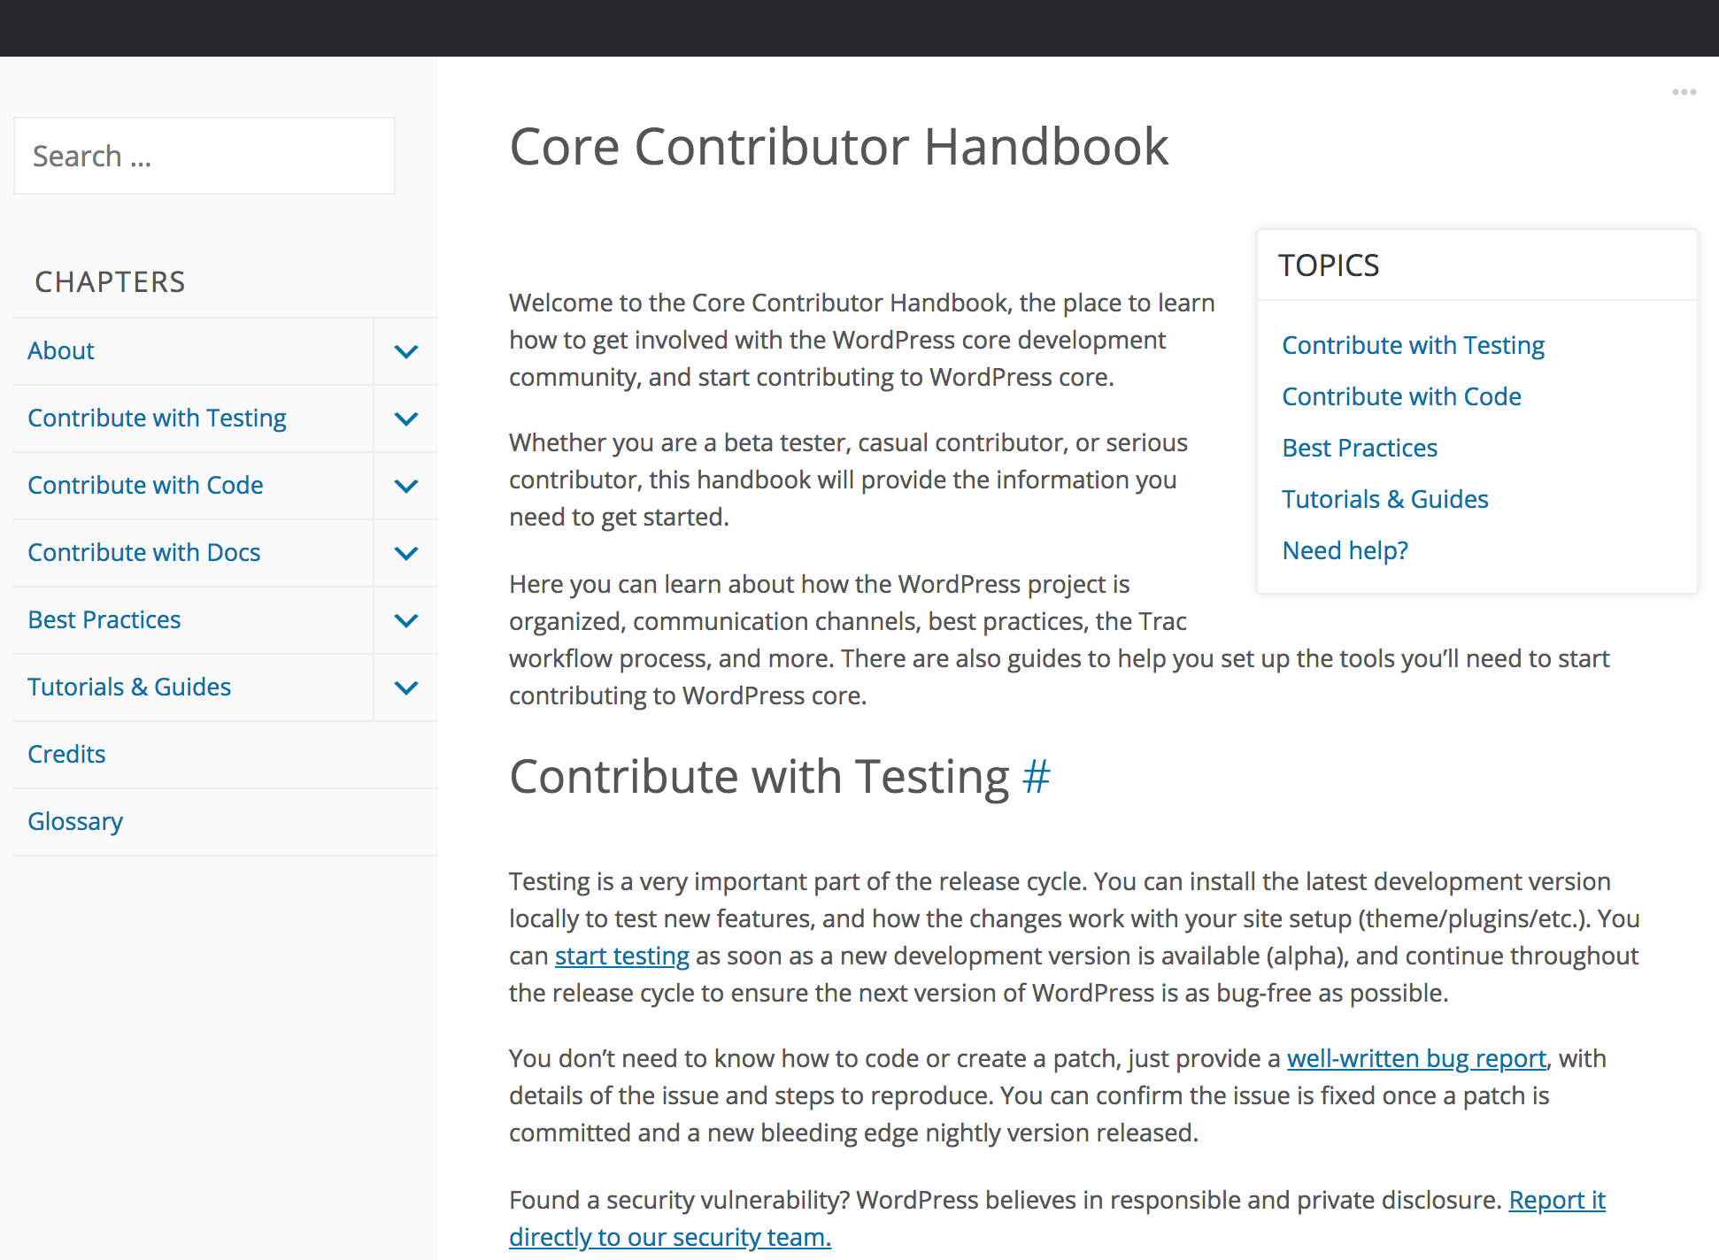Viewport: 1719px width, 1260px height.
Task: Expand the Contribute with Docs chapter chevron
Action: 406,553
